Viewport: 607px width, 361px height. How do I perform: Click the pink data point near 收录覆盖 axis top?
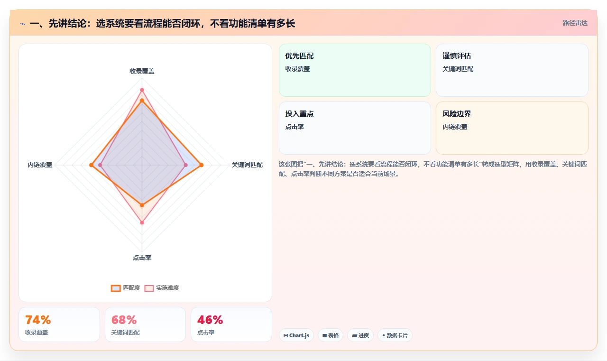coord(142,90)
